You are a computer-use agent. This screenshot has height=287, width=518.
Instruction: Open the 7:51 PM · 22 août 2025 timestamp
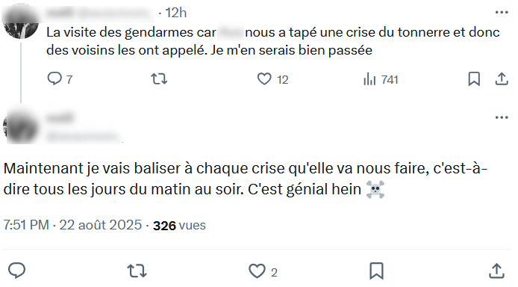click(72, 225)
